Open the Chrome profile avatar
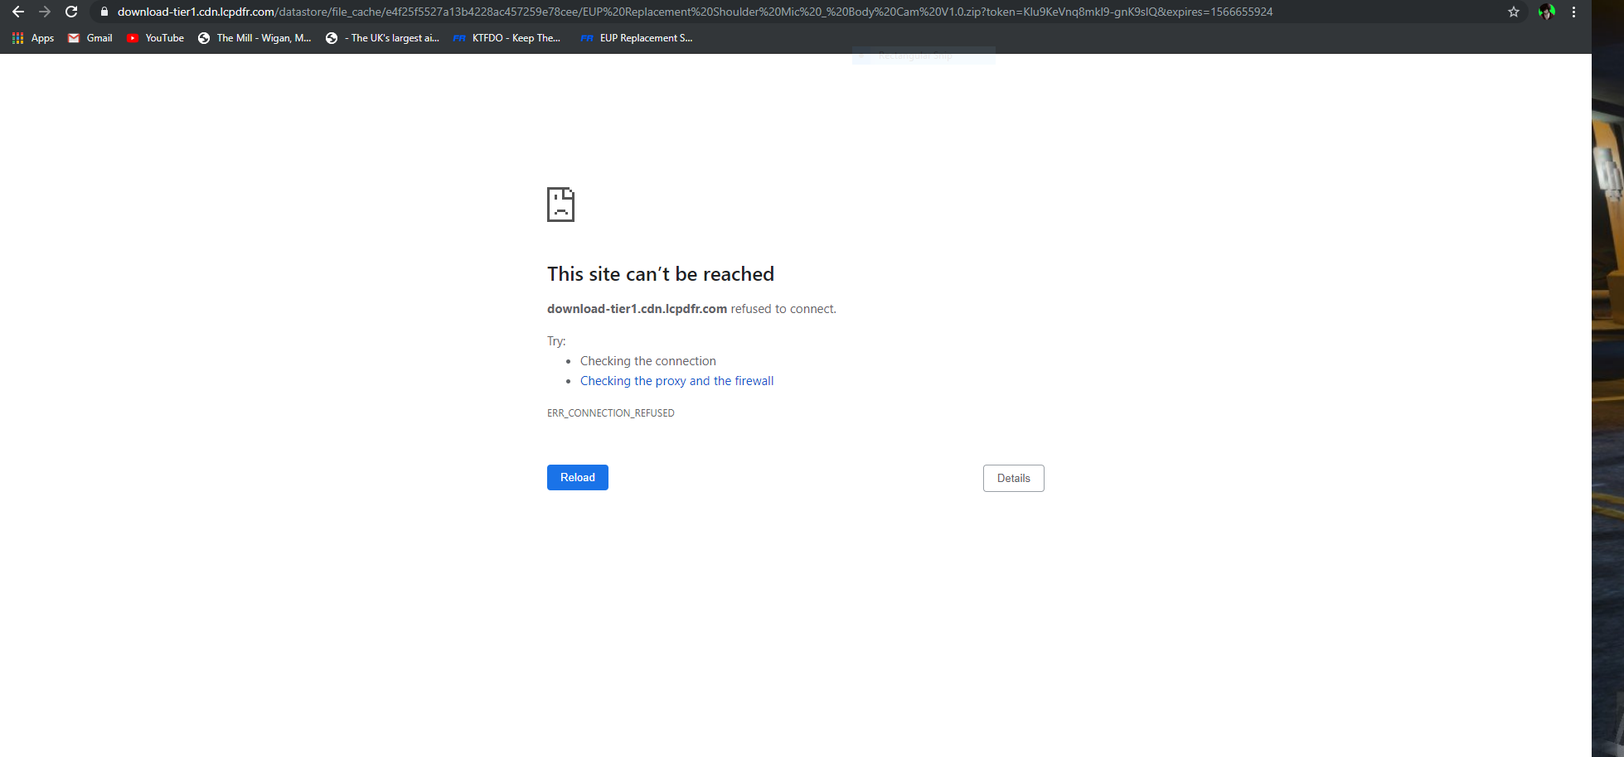The width and height of the screenshot is (1624, 757). pos(1546,12)
